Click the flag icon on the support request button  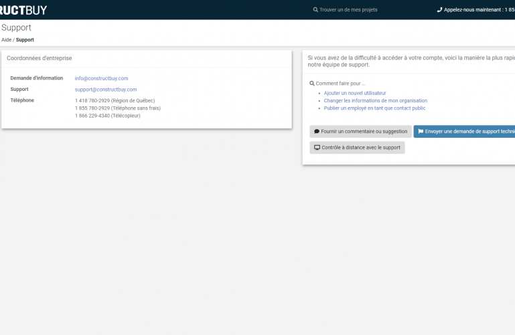(x=421, y=132)
